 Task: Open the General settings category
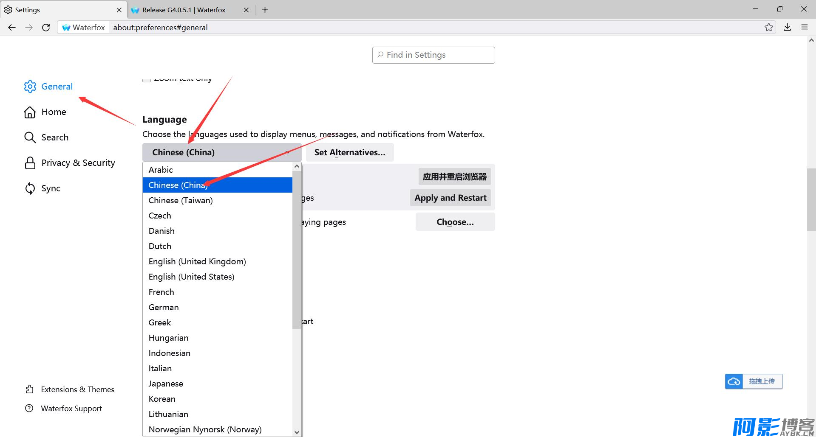49,87
